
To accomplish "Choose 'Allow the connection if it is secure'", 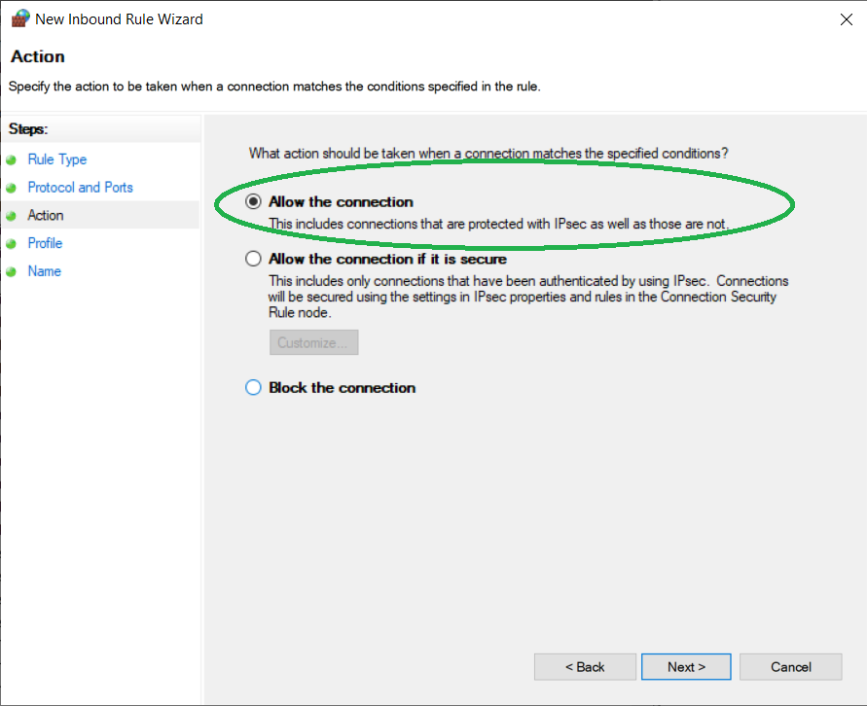I will pyautogui.click(x=254, y=260).
